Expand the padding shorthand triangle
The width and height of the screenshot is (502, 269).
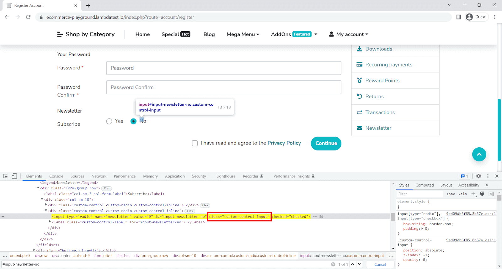(x=422, y=229)
